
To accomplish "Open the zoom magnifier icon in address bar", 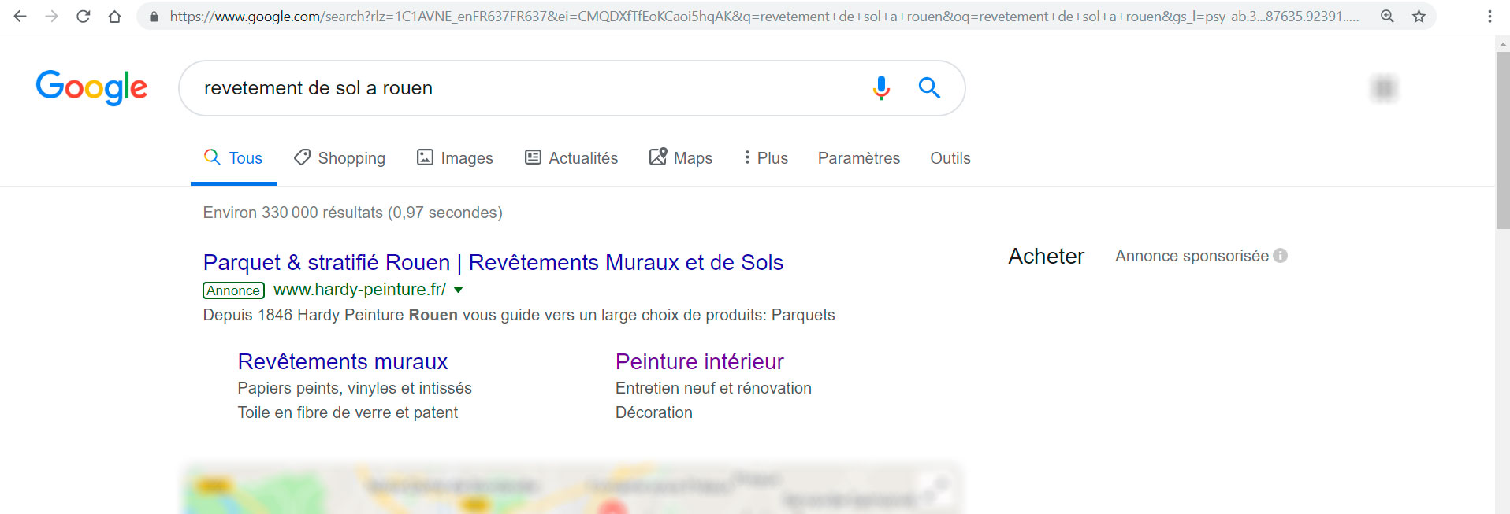I will tap(1387, 17).
